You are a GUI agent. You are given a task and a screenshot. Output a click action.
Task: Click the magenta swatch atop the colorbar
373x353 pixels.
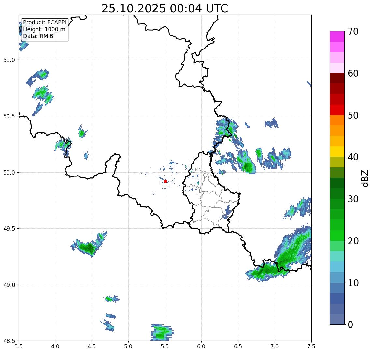[x=337, y=36]
